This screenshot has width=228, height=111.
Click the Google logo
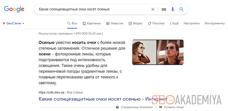(x=14, y=9)
